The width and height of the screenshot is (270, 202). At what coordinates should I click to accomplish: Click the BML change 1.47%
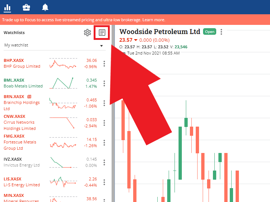pyautogui.click(x=91, y=86)
